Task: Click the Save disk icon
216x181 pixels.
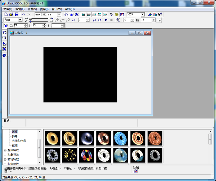Action: click(17, 14)
